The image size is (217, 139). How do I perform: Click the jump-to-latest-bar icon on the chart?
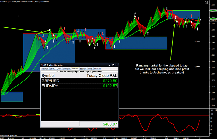(206, 3)
